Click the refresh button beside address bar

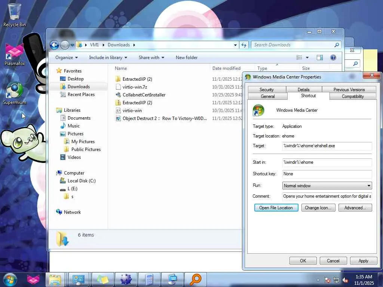pos(244,45)
